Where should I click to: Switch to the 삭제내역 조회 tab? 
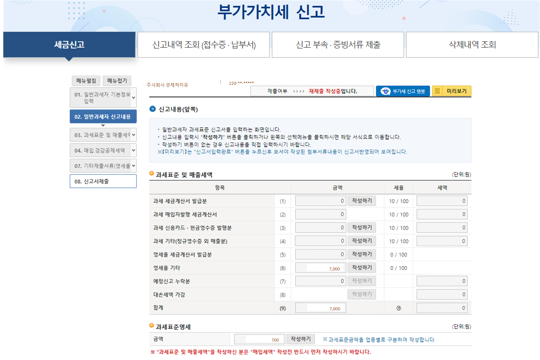tap(472, 45)
